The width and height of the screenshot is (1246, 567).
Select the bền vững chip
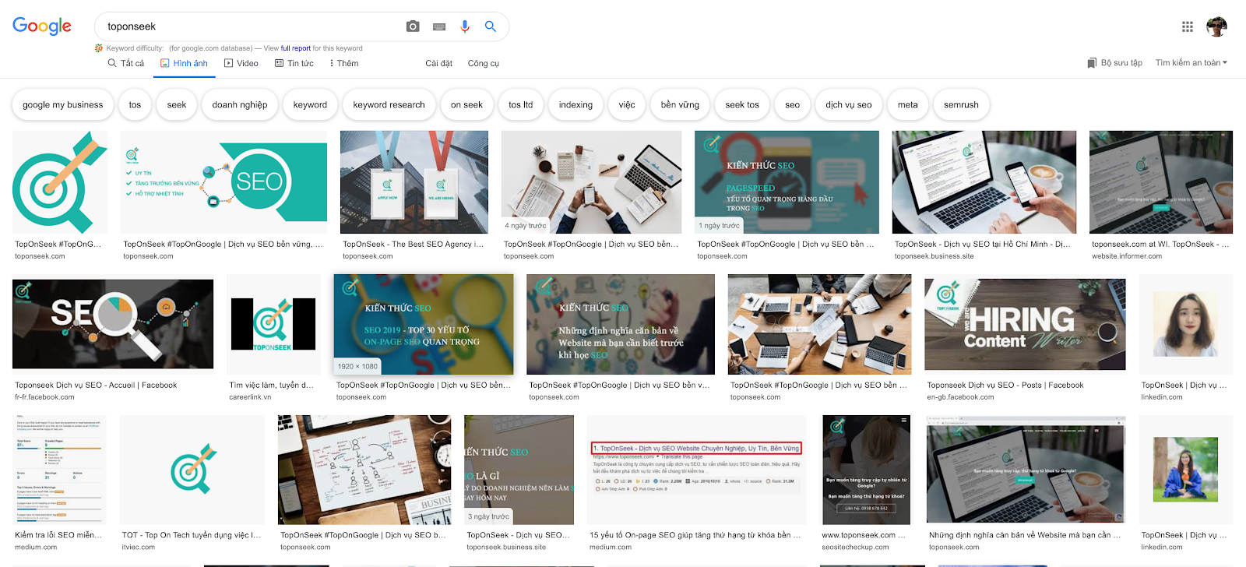coord(680,104)
